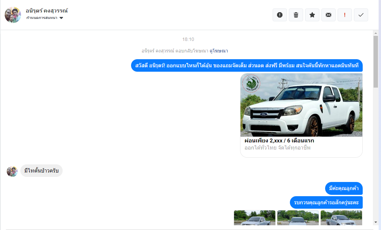Click timestamp 18:10
This screenshot has height=230, width=381.
(188, 39)
